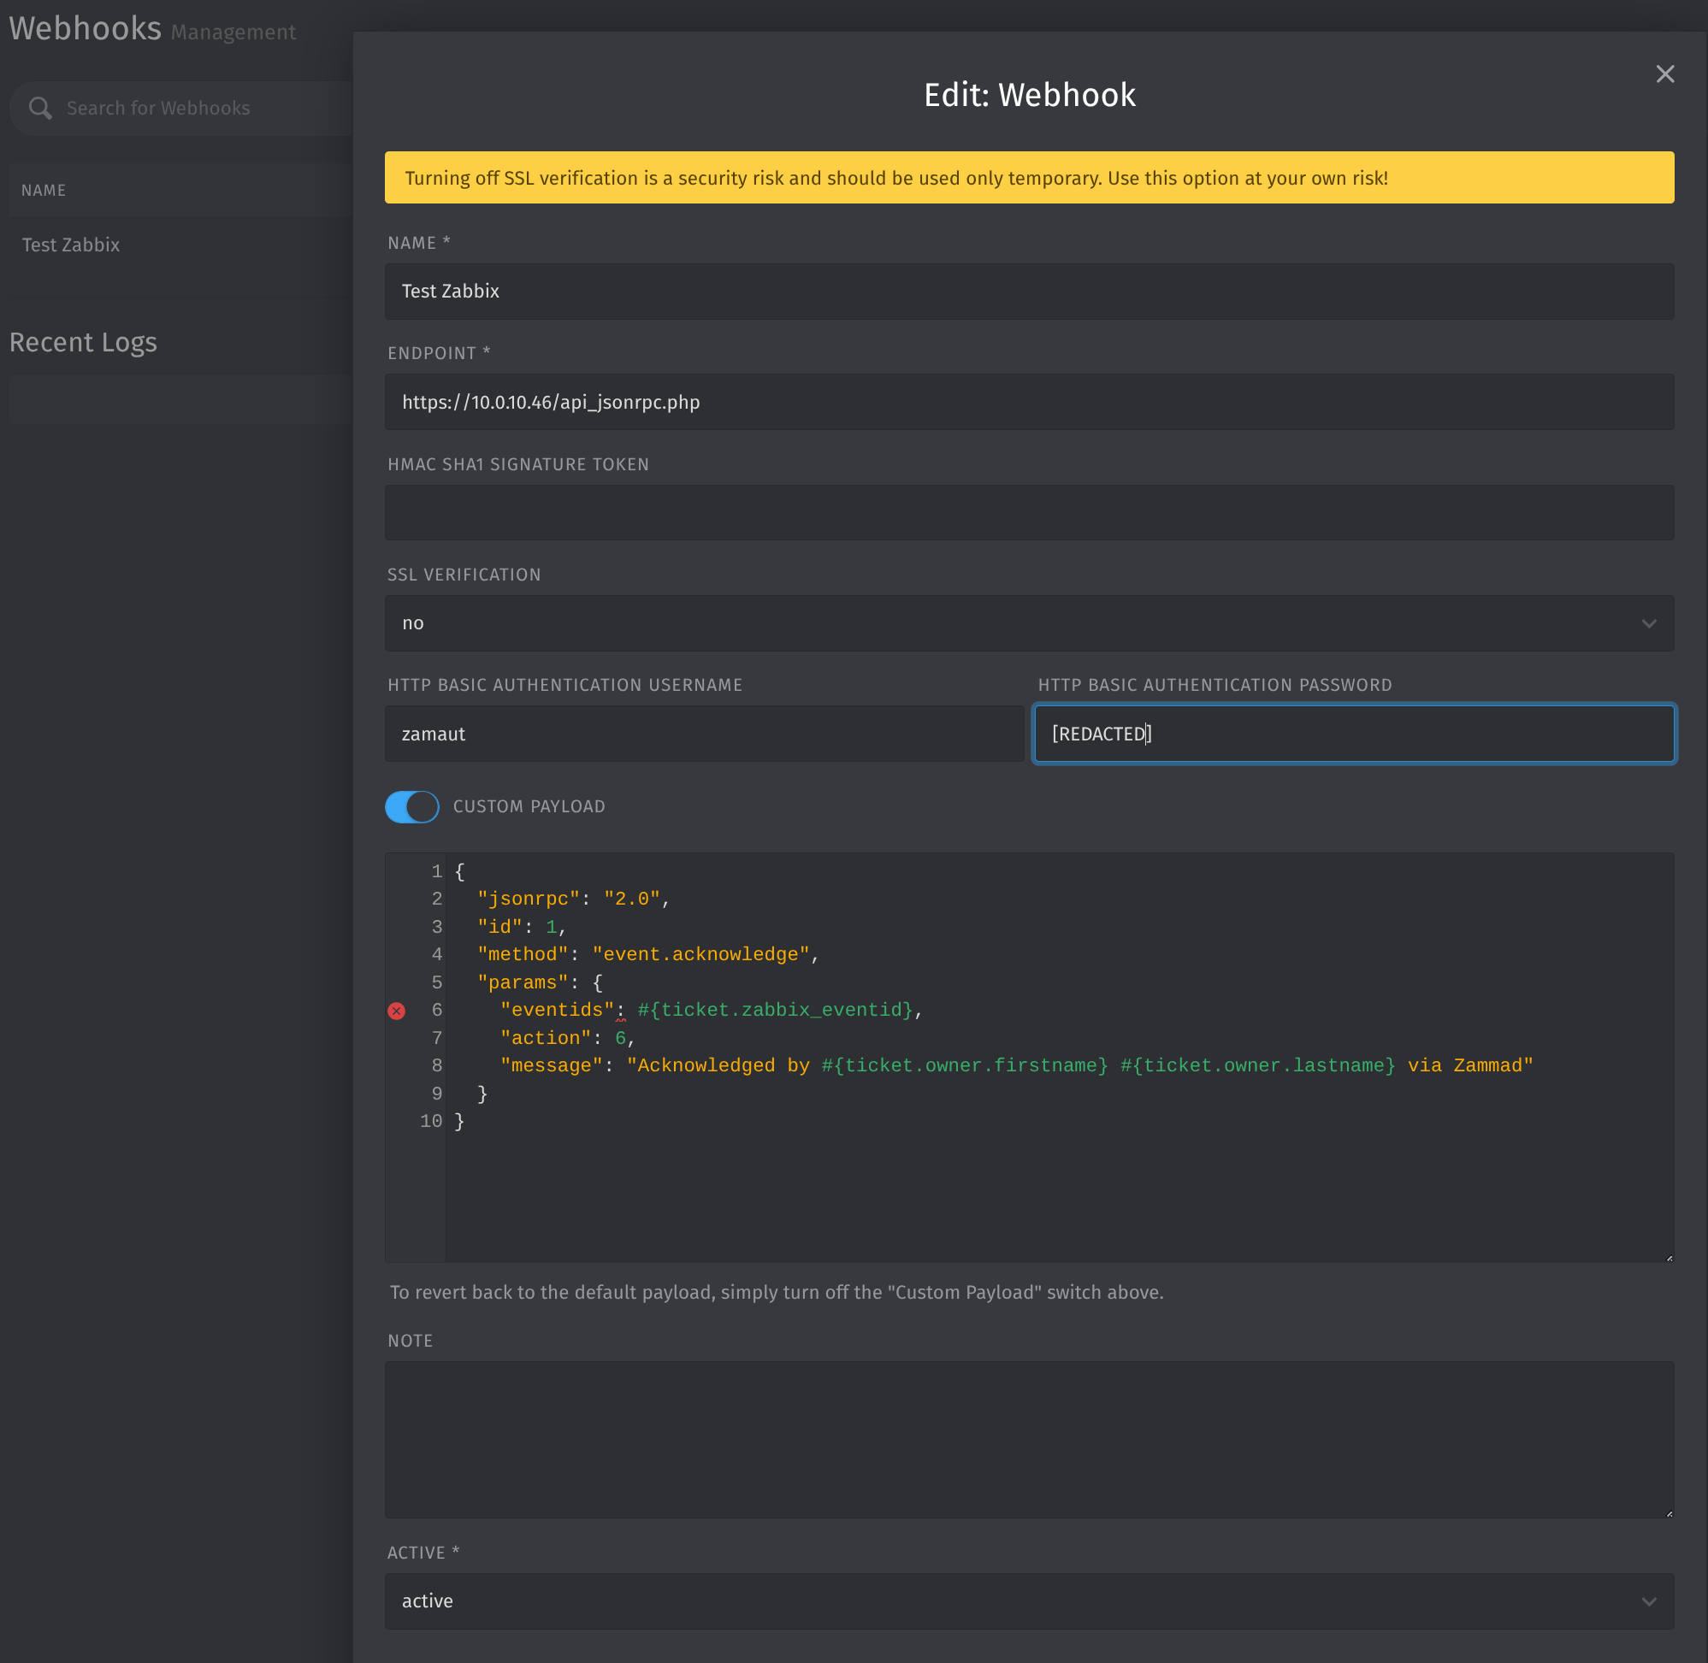
Task: Click the SSL Verification chevron arrow
Action: [1649, 623]
